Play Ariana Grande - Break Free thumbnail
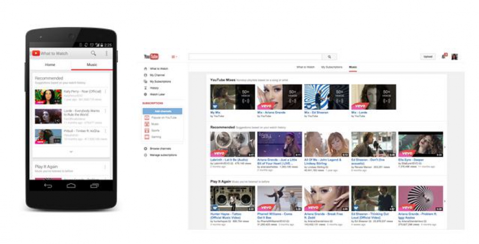The height and width of the screenshot is (244, 479). (327, 198)
